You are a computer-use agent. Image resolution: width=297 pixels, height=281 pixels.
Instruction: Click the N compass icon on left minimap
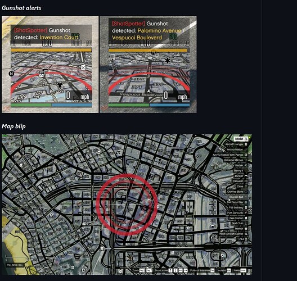(x=11, y=74)
